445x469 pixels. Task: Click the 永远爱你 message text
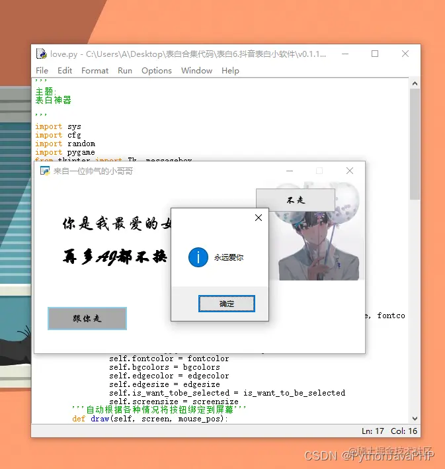coord(229,257)
